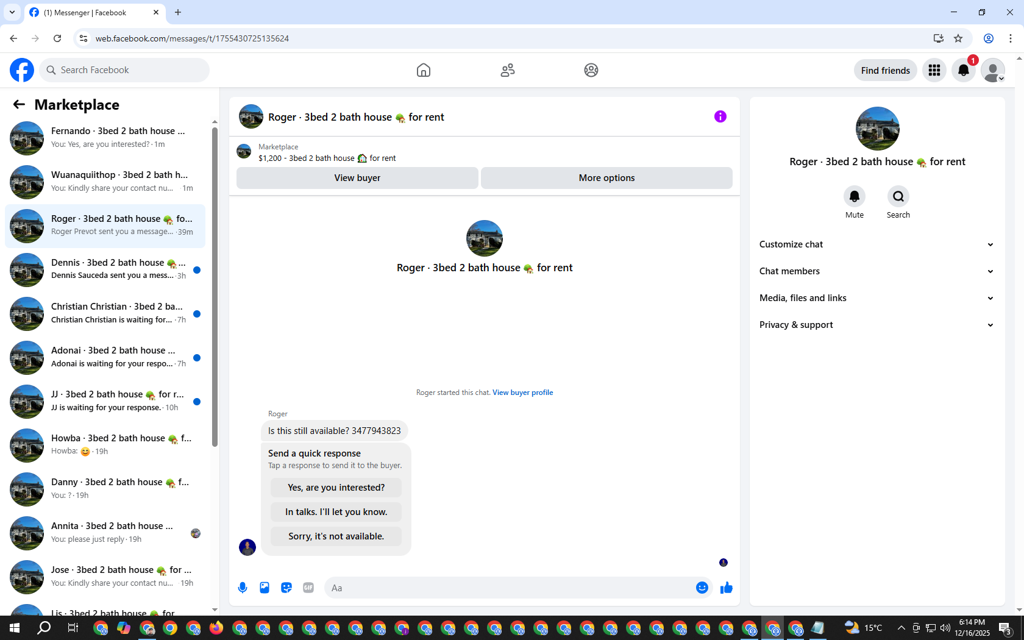The width and height of the screenshot is (1024, 640).
Task: Open Wuanaquiithop conversation
Action: (x=105, y=182)
